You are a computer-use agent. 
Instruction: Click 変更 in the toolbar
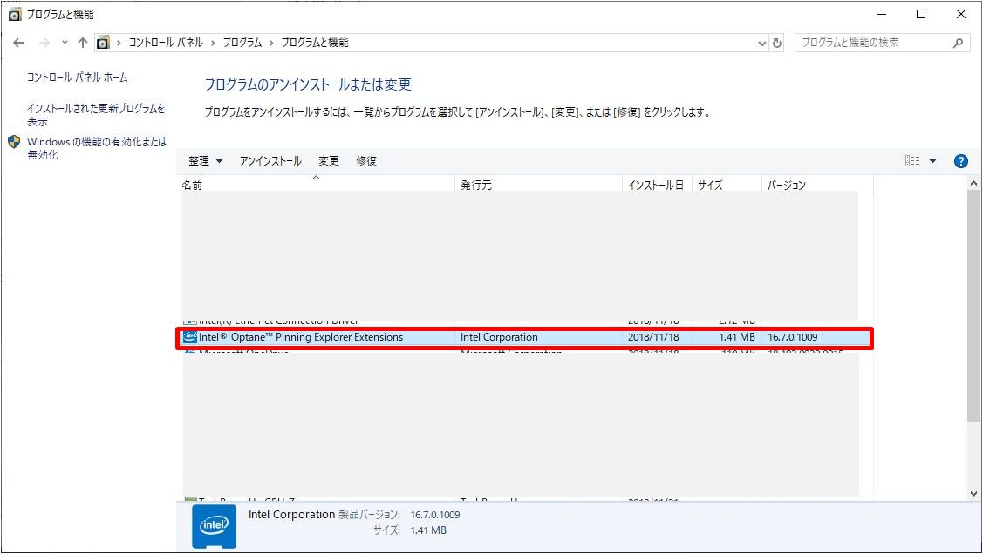pos(329,161)
